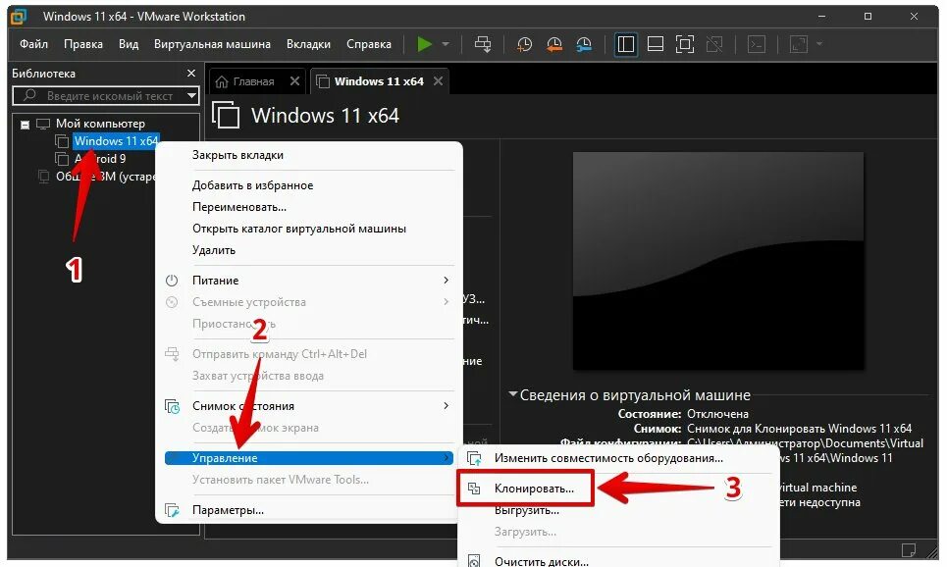Open the power options dropdown arrow beside play
Viewport: 947px width, 567px height.
pyautogui.click(x=446, y=44)
